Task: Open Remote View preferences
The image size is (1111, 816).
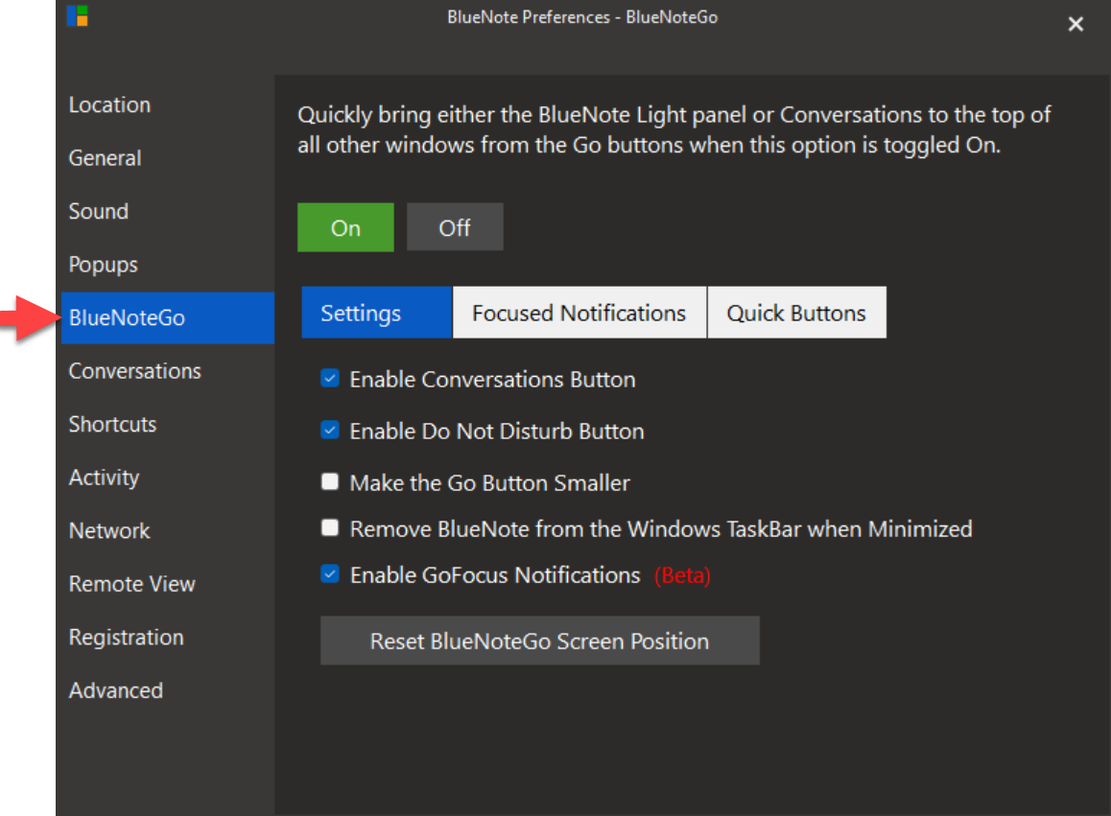Action: point(131,584)
